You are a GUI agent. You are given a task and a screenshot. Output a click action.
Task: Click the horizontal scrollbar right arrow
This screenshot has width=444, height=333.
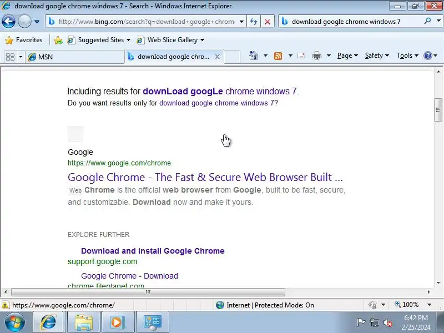[428, 292]
